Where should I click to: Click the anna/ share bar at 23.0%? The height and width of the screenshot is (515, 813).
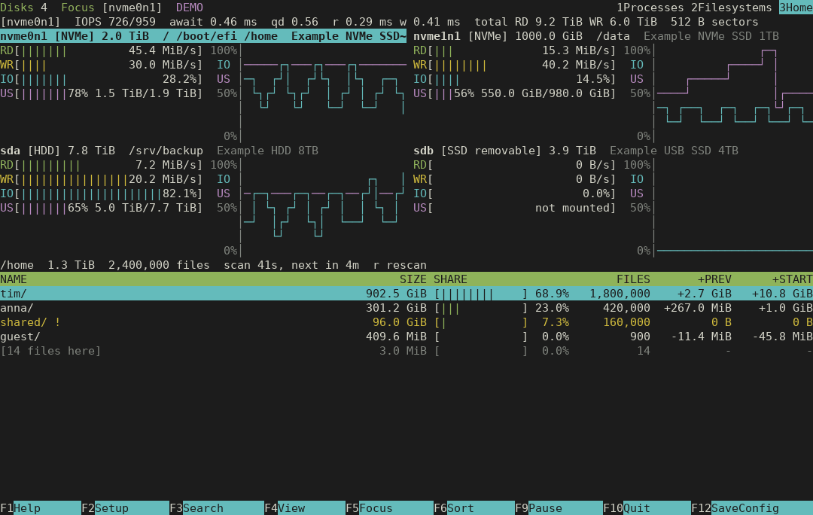(x=481, y=307)
